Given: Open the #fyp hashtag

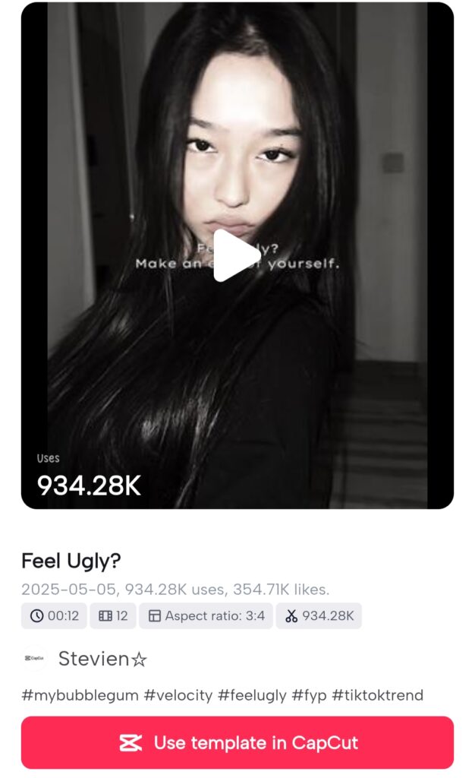Looking at the screenshot, I should [309, 695].
